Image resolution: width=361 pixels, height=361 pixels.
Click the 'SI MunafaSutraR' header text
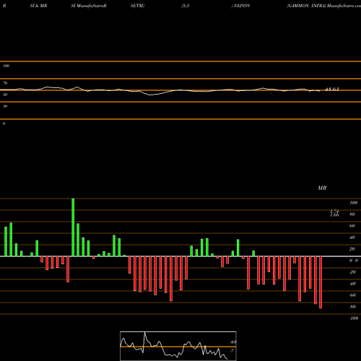coord(89,6)
